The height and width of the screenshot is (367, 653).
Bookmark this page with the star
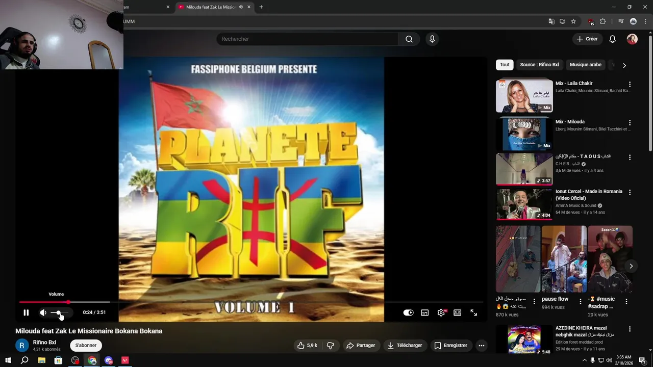[573, 21]
